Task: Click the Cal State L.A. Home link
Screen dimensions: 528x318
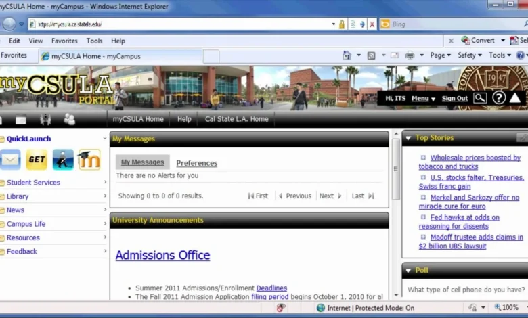Action: pyautogui.click(x=237, y=119)
